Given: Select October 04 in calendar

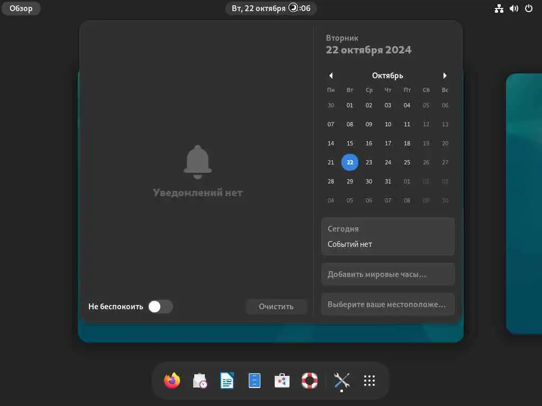Looking at the screenshot, I should 407,105.
